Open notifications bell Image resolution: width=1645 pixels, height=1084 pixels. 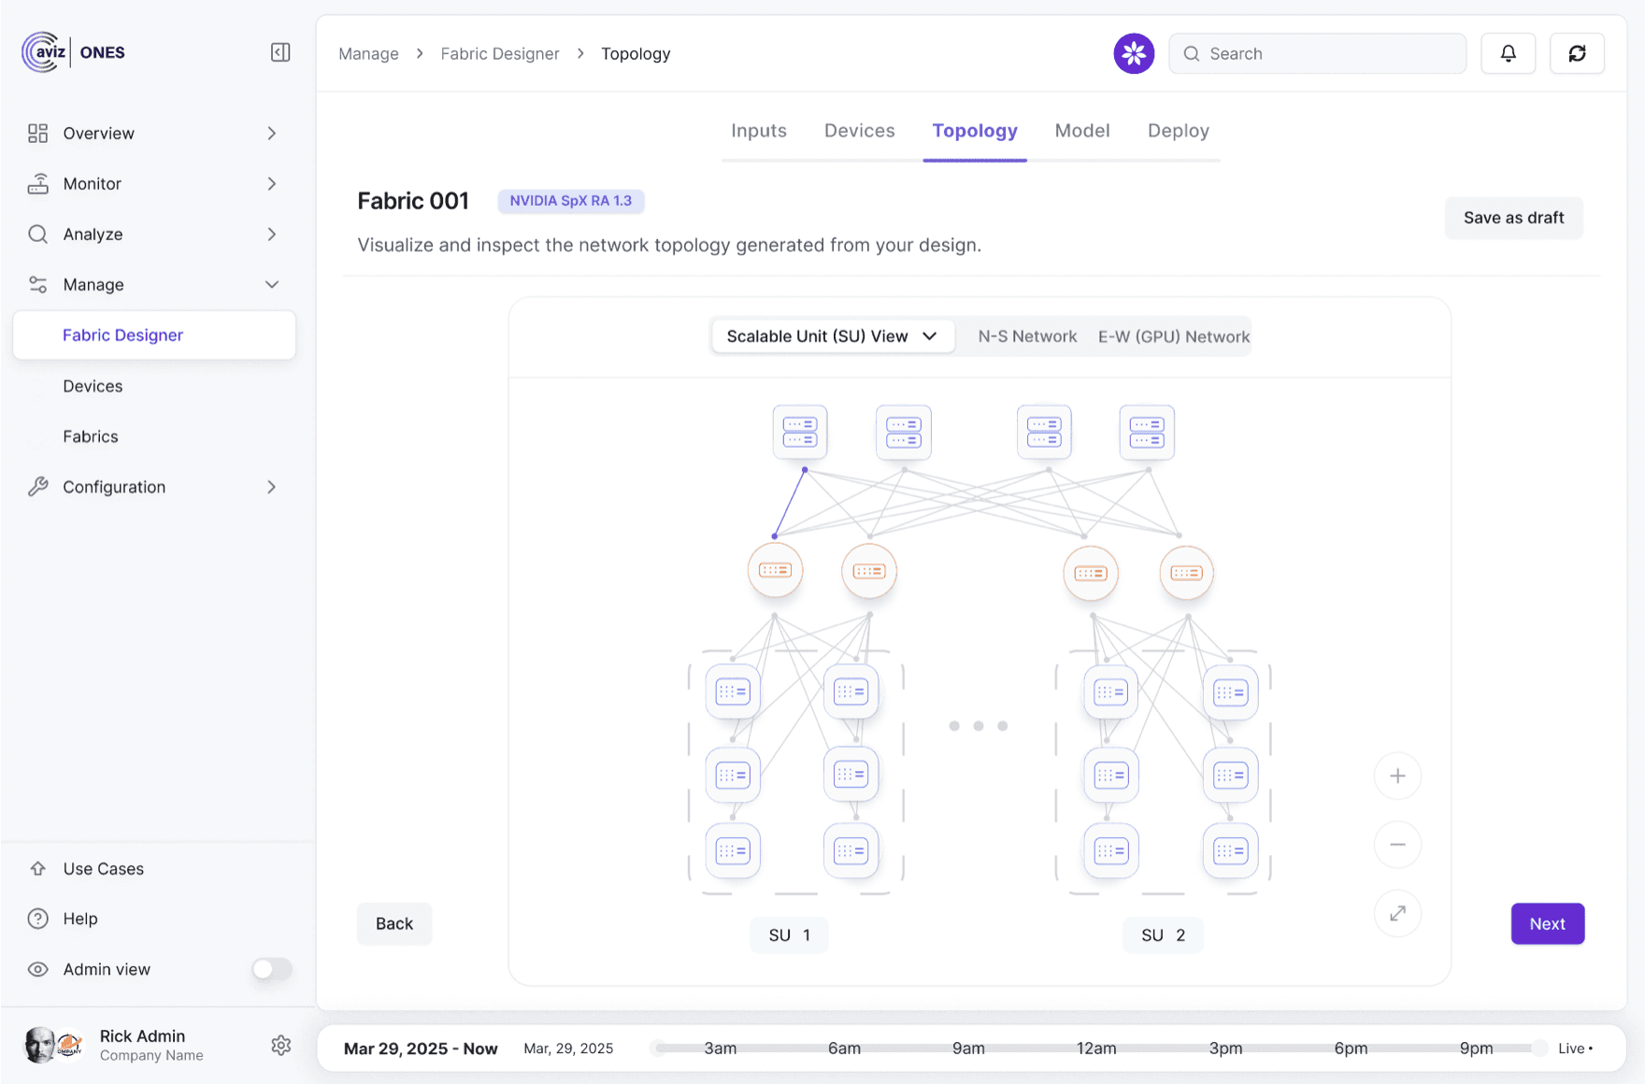coord(1508,53)
